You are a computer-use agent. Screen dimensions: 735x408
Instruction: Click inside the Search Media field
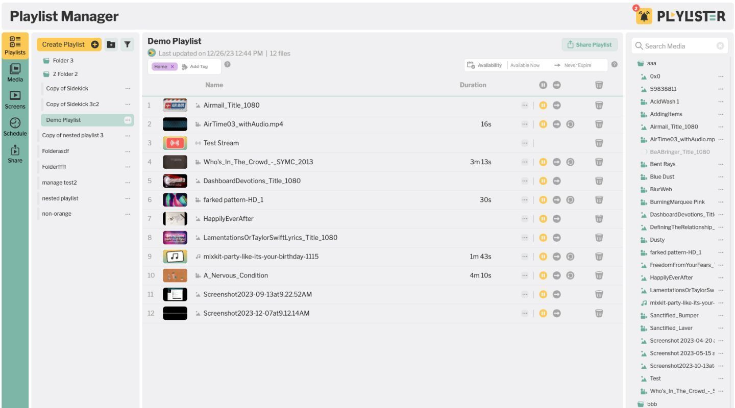click(679, 46)
